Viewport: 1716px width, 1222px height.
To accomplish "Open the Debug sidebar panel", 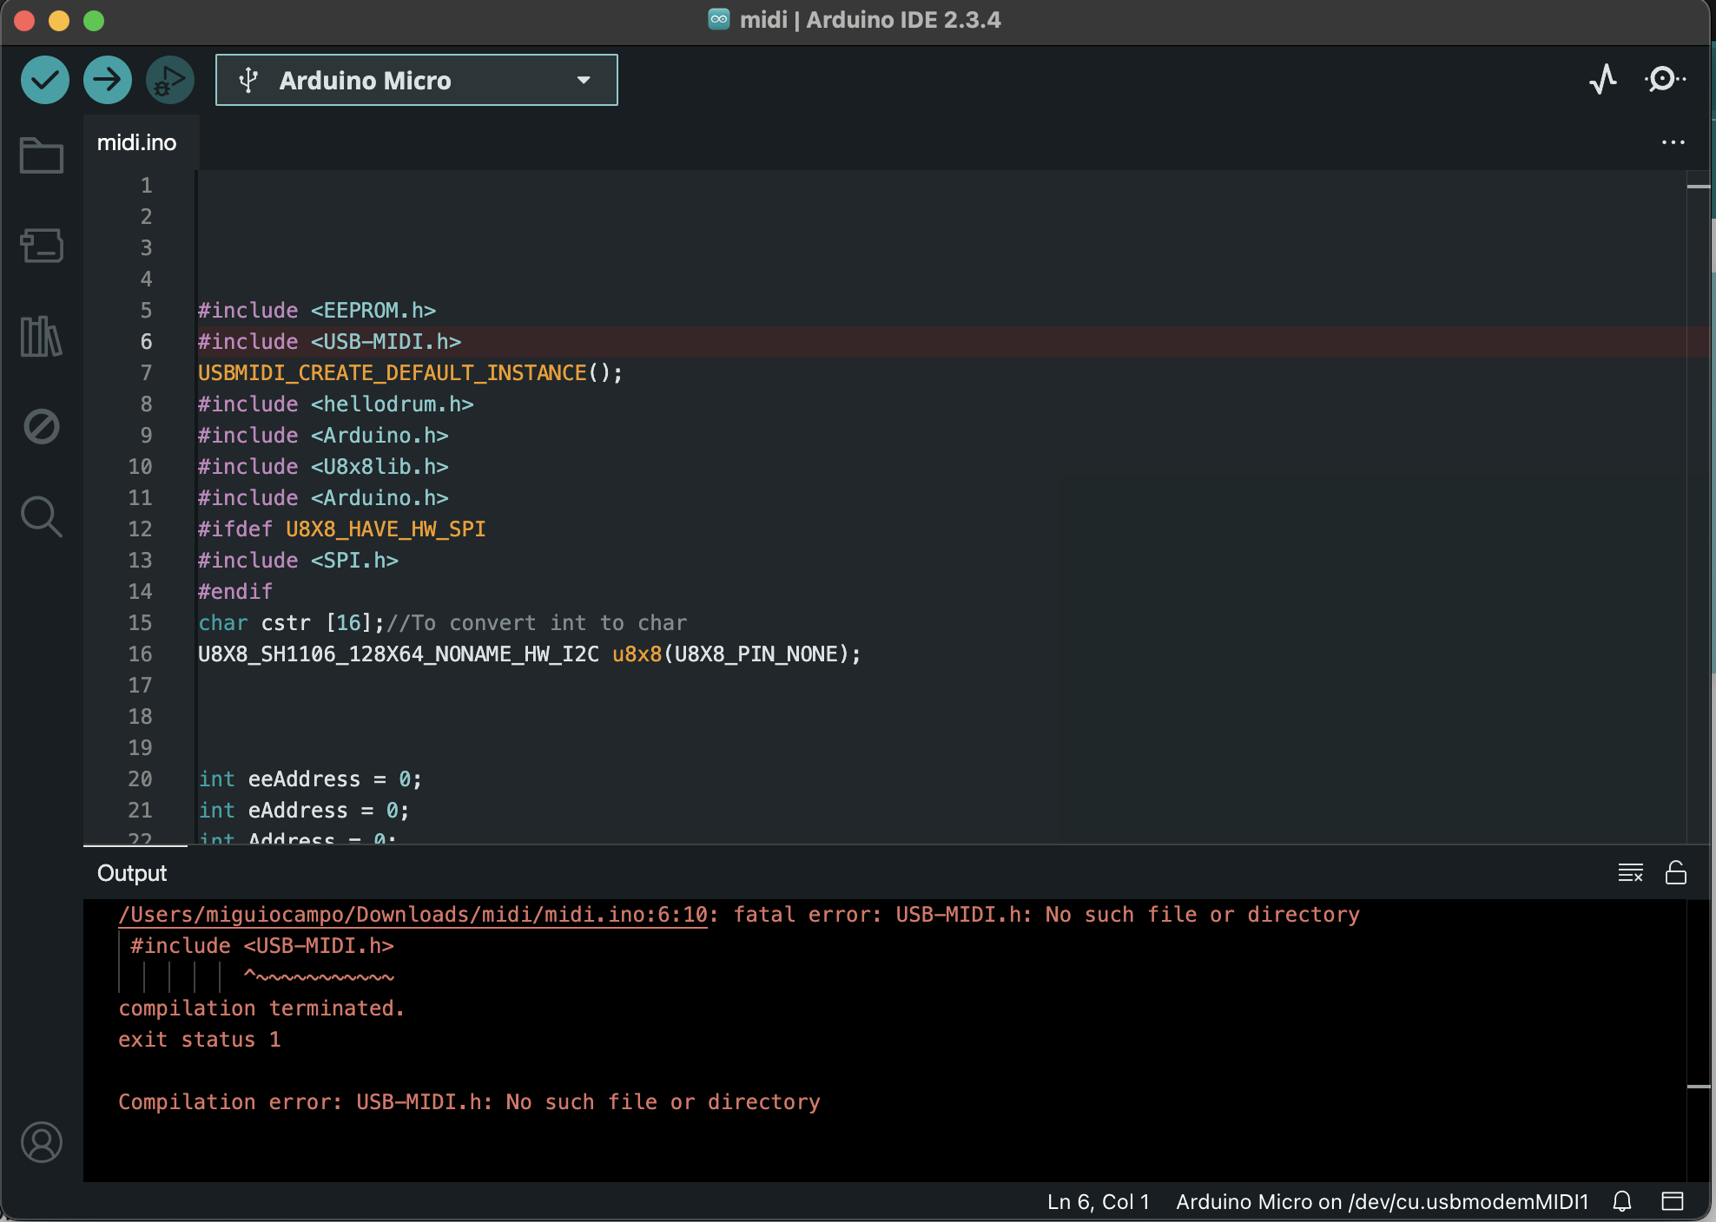I will (x=42, y=426).
